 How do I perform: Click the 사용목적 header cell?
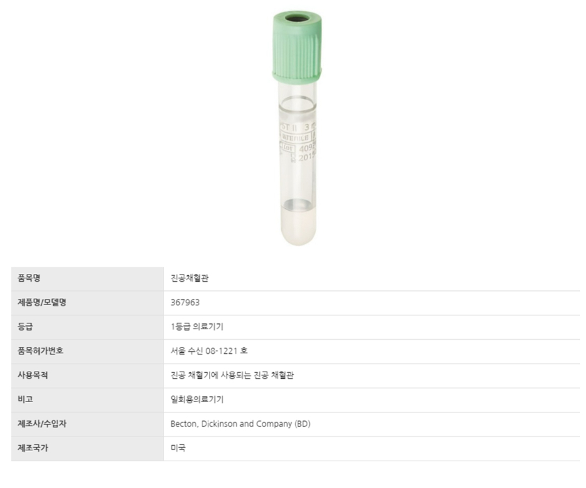click(x=33, y=375)
